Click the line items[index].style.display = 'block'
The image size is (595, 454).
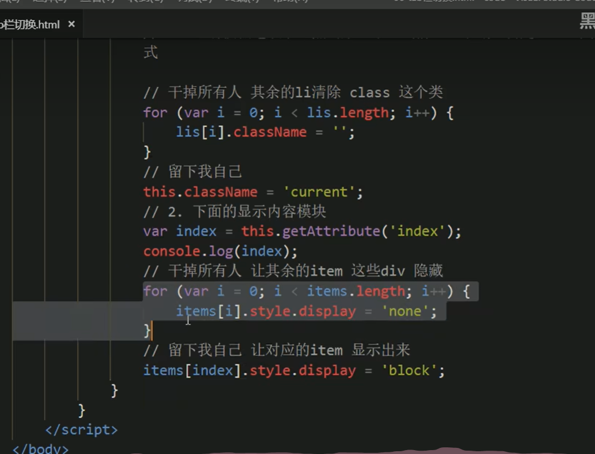(x=294, y=370)
